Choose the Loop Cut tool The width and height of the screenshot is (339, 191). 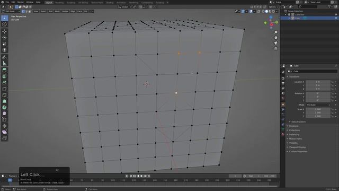[4, 89]
